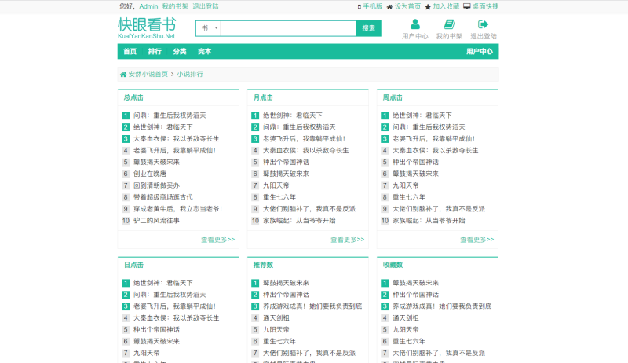Open 通天剑祖 in 推荐数 list
This screenshot has width=628, height=363.
(276, 317)
